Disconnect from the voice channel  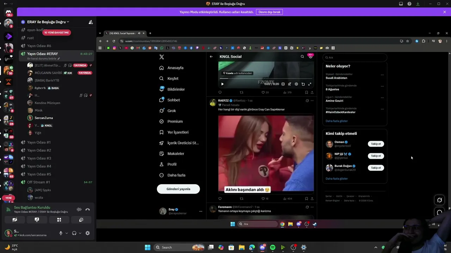[x=88, y=210]
